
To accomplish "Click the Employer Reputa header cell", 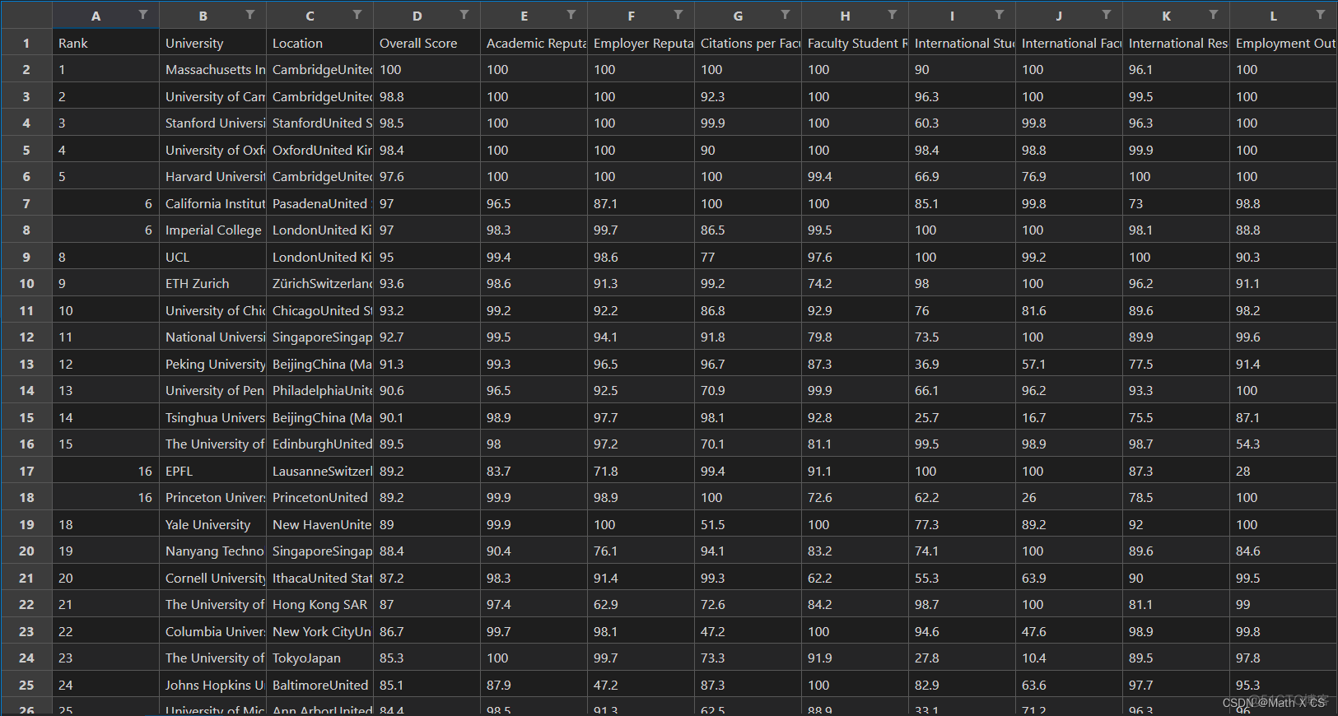I will [641, 43].
